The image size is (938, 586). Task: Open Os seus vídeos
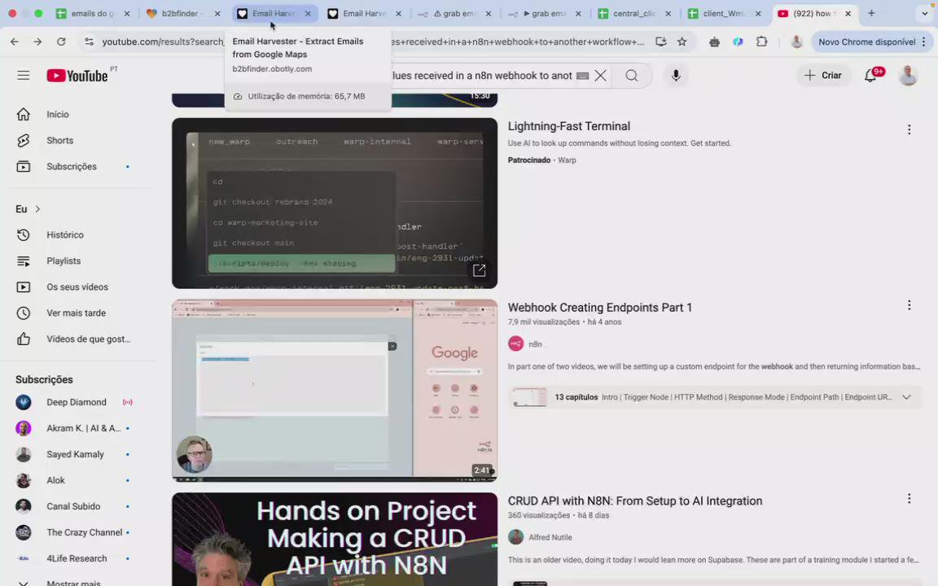pyautogui.click(x=78, y=287)
